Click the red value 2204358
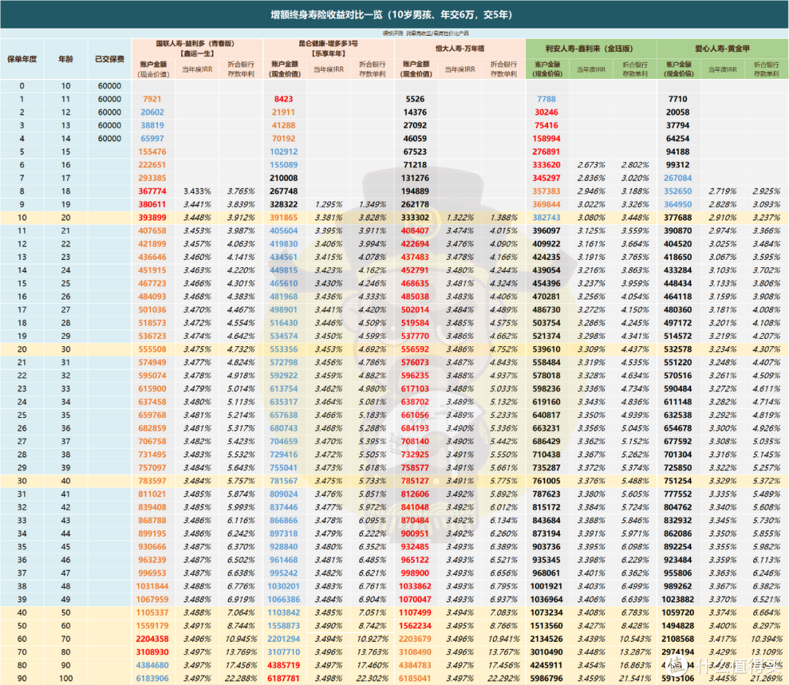The width and height of the screenshot is (789, 685). (153, 639)
